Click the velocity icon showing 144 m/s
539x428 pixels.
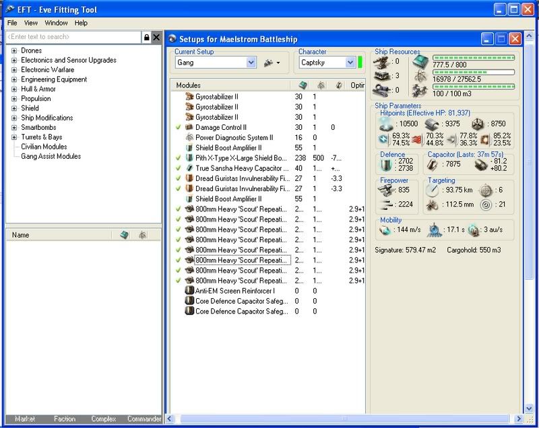click(385, 230)
